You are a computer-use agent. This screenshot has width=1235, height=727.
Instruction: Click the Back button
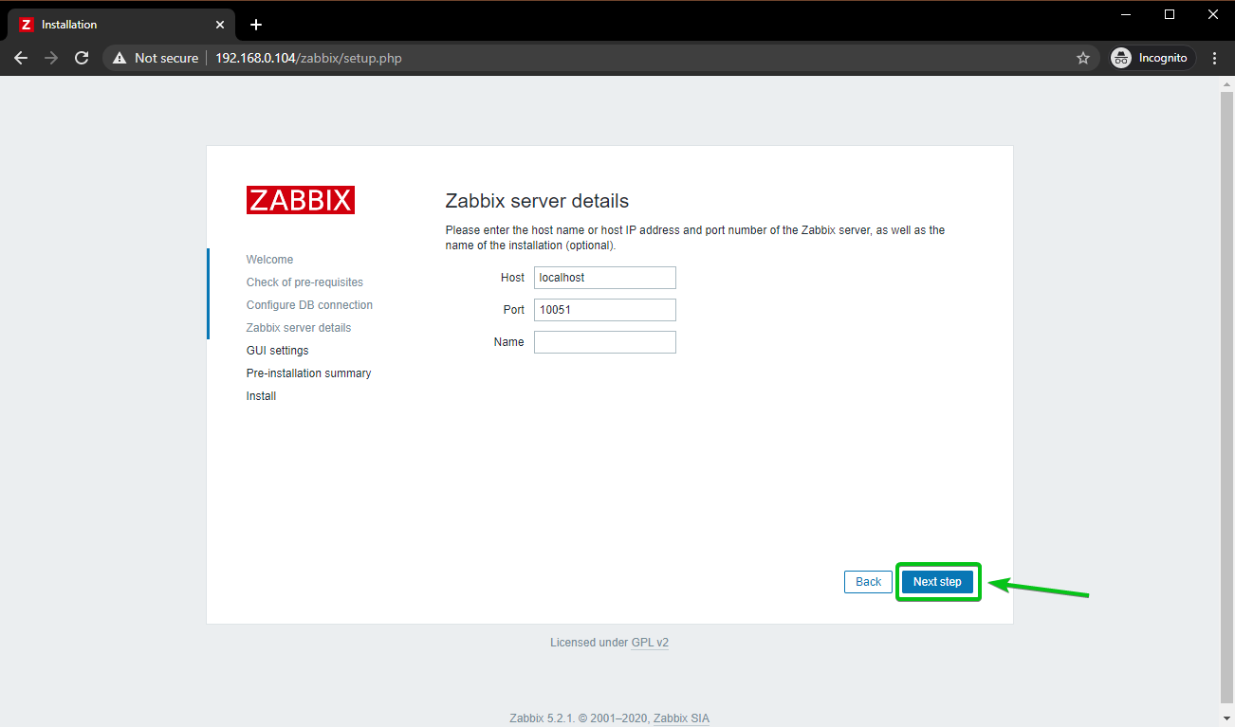pyautogui.click(x=869, y=582)
